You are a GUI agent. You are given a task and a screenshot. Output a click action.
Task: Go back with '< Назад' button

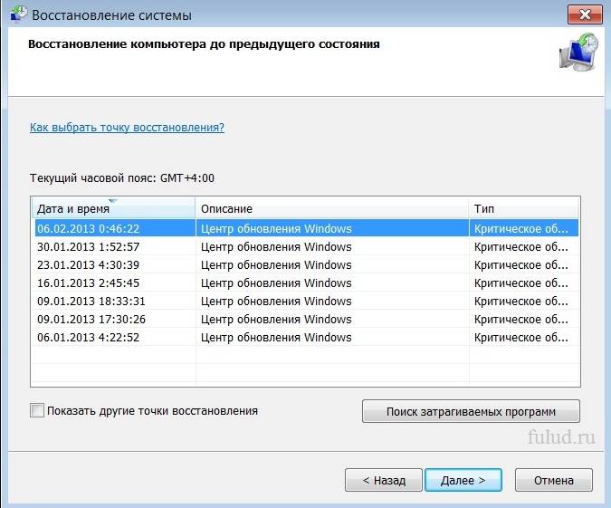point(383,480)
